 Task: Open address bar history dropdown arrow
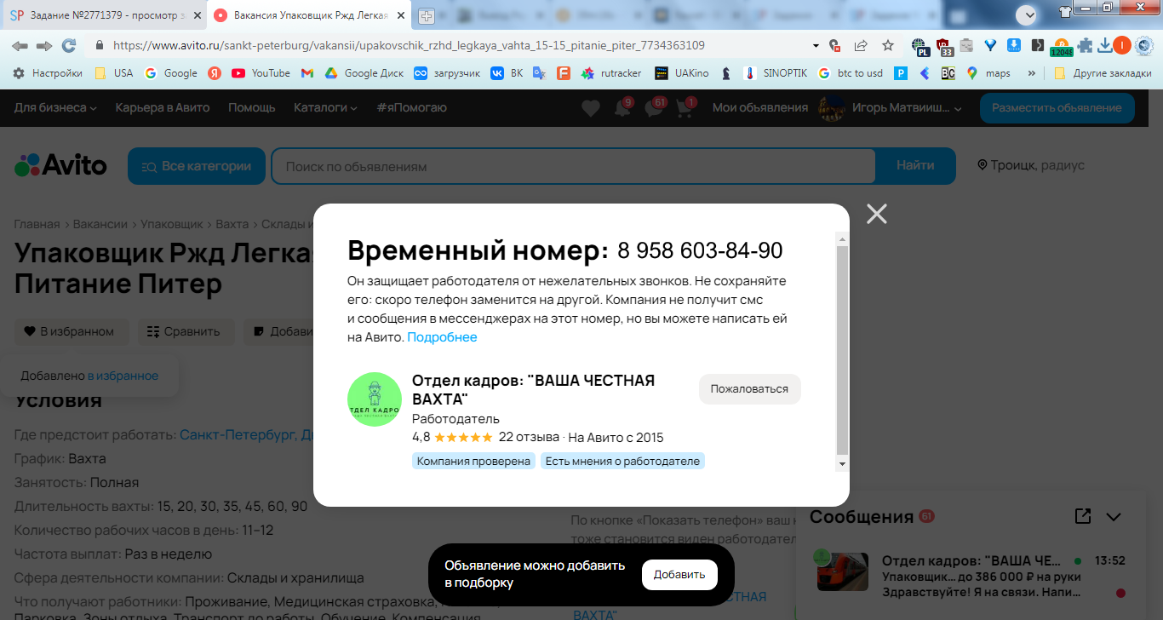coord(816,46)
